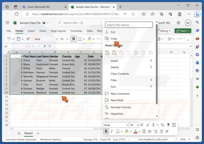Click mini toolbar Fill Color swatch
Image resolution: width=204 pixels, height=144 pixels.
(x=127, y=131)
